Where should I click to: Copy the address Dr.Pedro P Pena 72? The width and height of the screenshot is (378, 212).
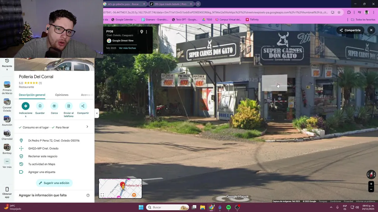(54, 140)
